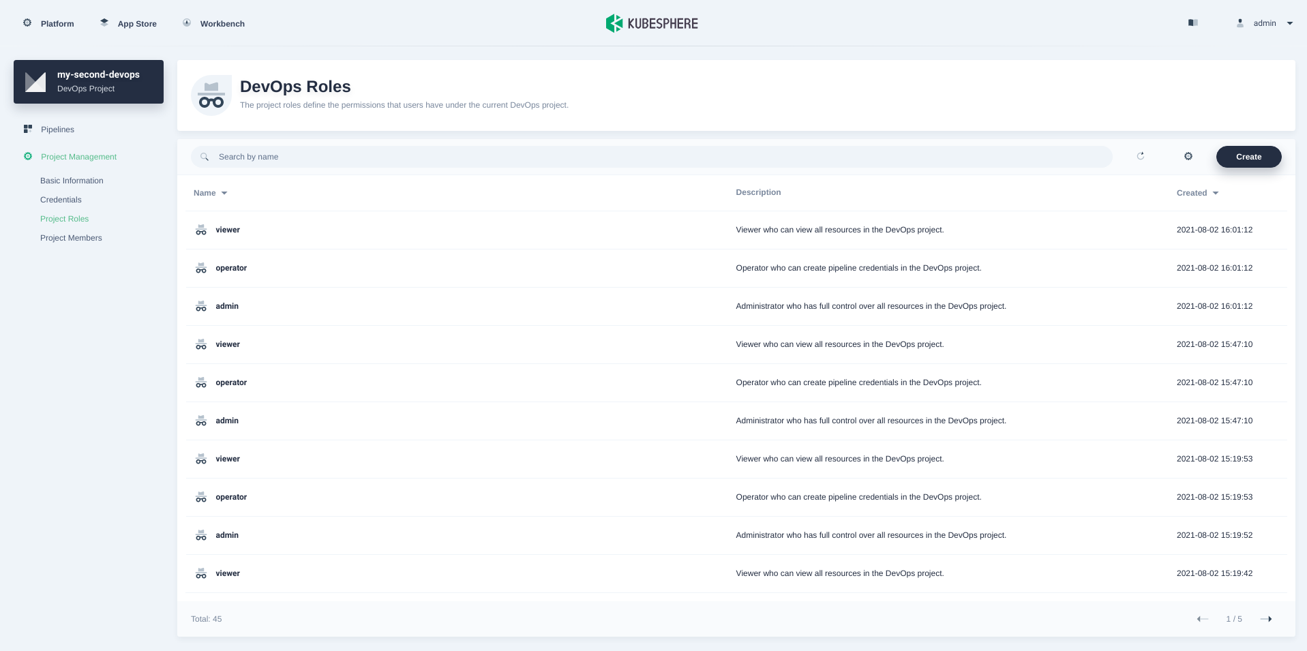This screenshot has width=1307, height=651.
Task: Open the Name column sort dropdown
Action: tap(225, 193)
